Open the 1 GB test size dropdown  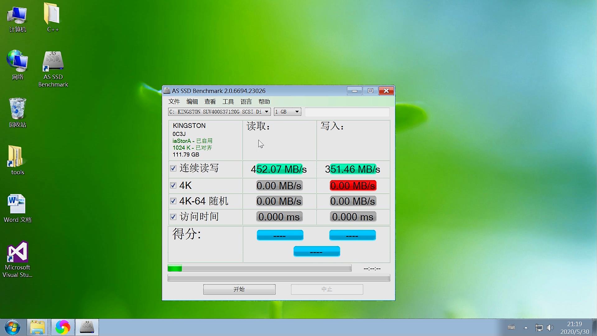point(296,112)
